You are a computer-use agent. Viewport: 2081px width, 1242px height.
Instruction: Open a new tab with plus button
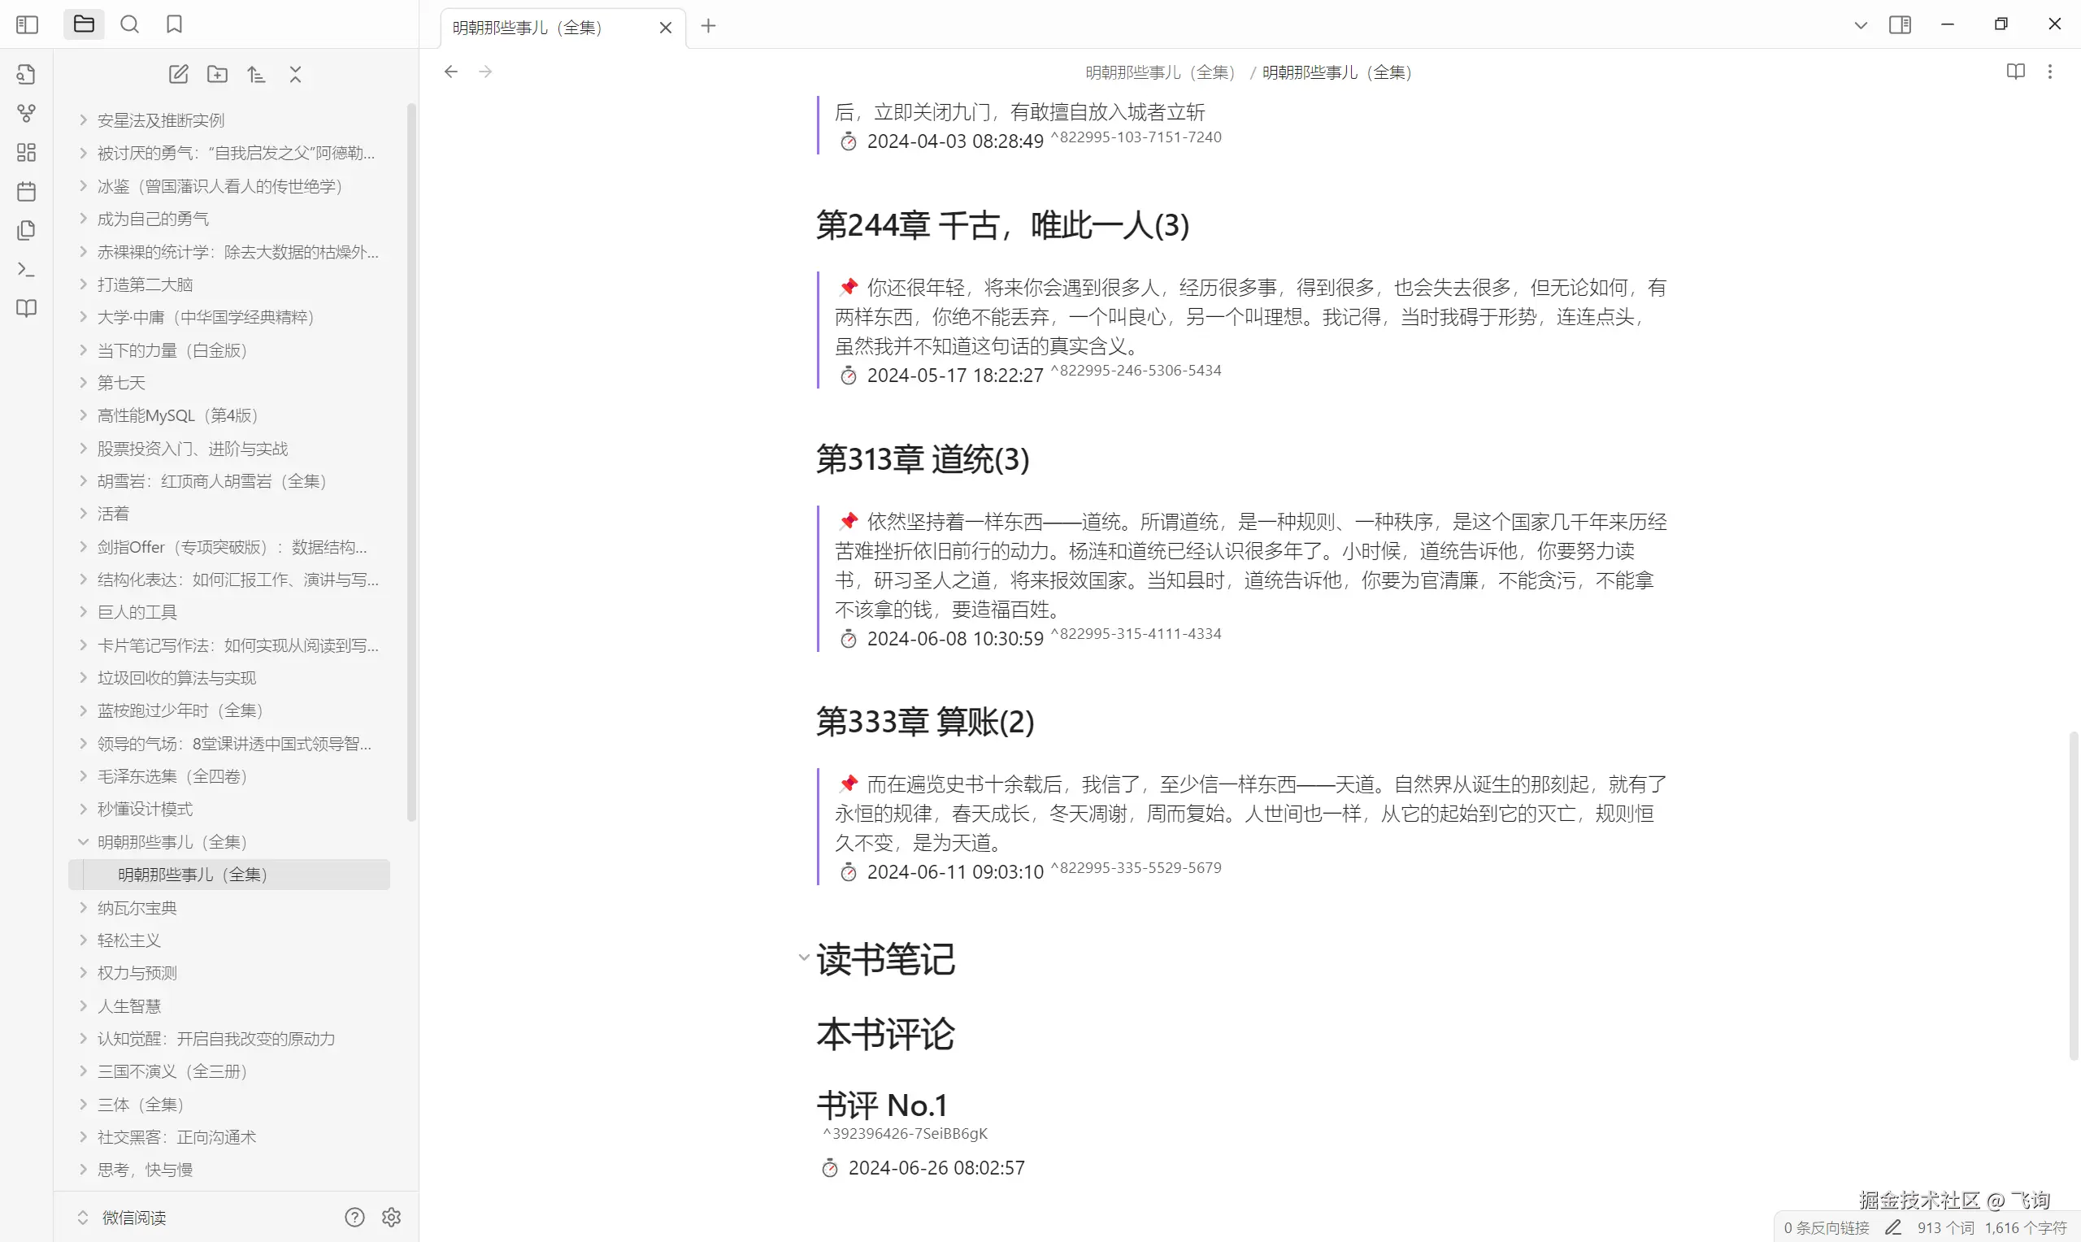[x=709, y=26]
